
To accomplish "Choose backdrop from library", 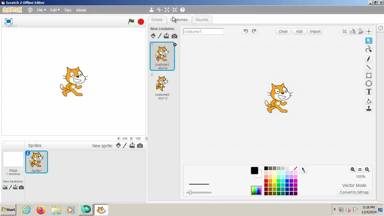I will [x=5, y=187].
